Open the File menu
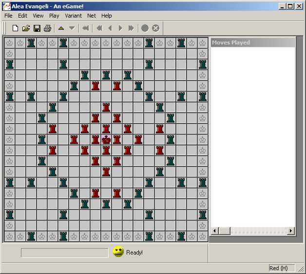Viewport: 306px width, 274px height. tap(8, 16)
